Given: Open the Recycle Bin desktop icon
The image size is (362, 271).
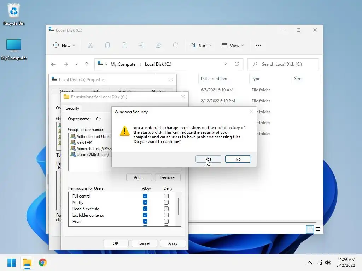Looking at the screenshot, I should (14, 14).
